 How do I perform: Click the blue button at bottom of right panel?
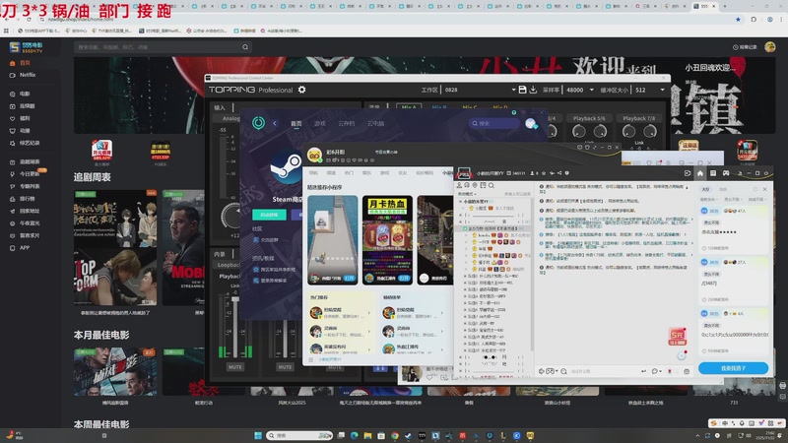click(733, 368)
